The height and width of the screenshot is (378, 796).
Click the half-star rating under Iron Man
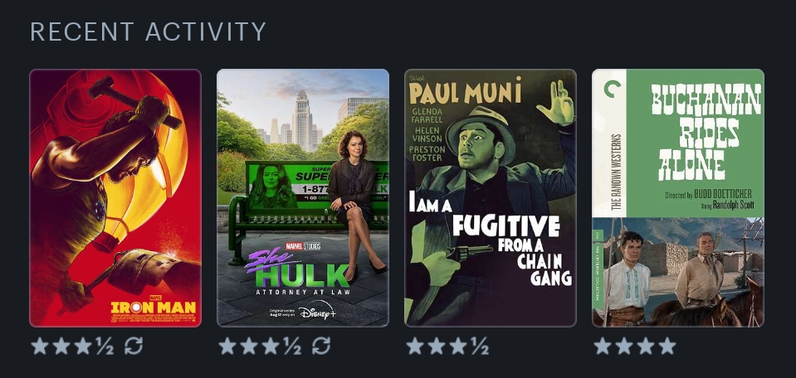pyautogui.click(x=105, y=346)
